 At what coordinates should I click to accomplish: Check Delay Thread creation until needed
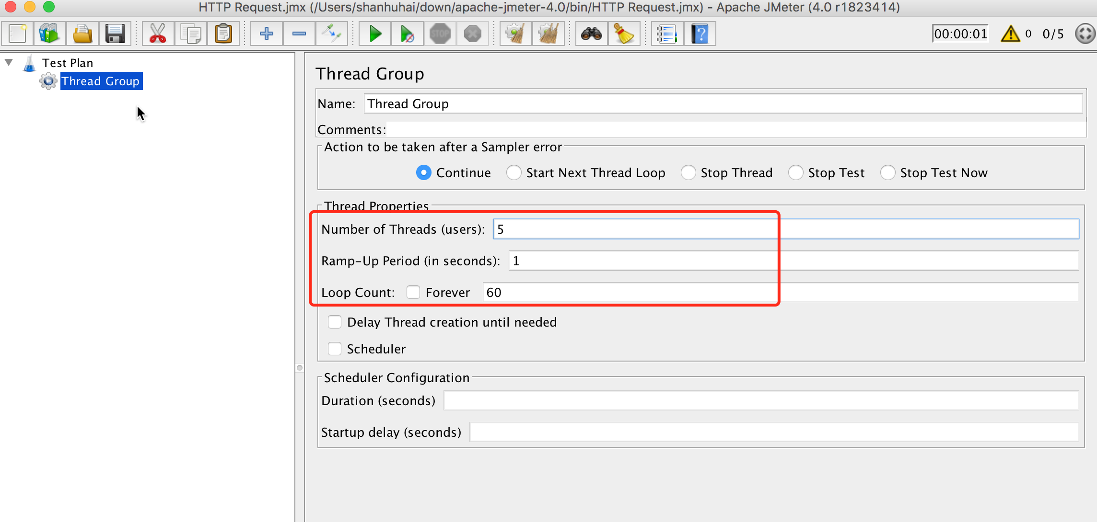pyautogui.click(x=335, y=322)
